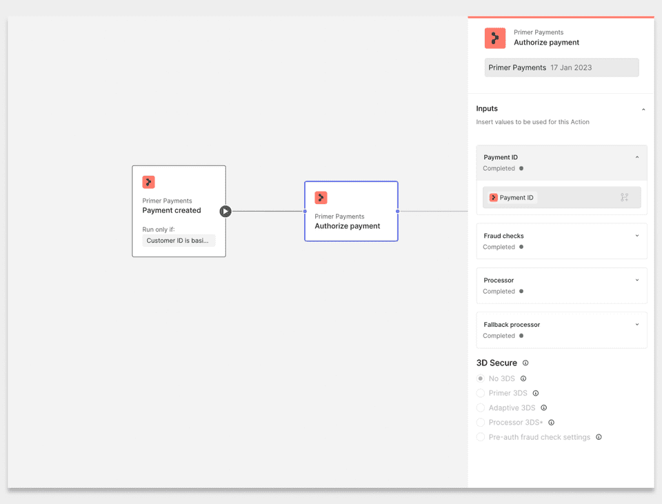Click Completed status text under Payment ID
The width and height of the screenshot is (662, 504).
pyautogui.click(x=499, y=168)
